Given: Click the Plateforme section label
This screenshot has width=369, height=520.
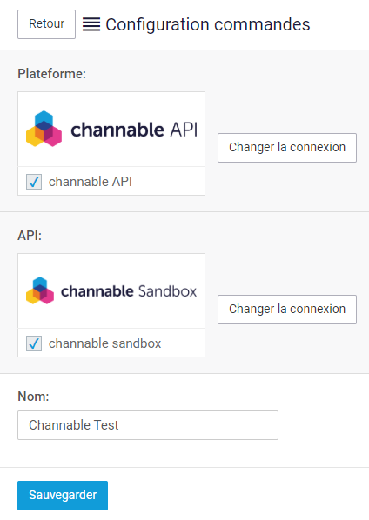Looking at the screenshot, I should (x=51, y=74).
